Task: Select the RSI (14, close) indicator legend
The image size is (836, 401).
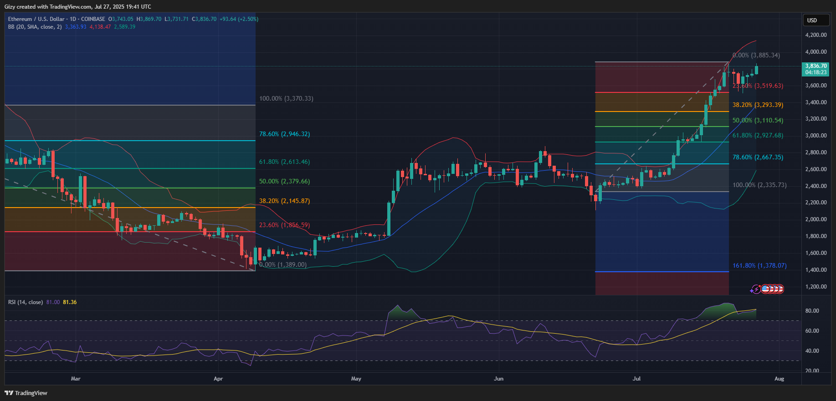Action: (x=26, y=302)
